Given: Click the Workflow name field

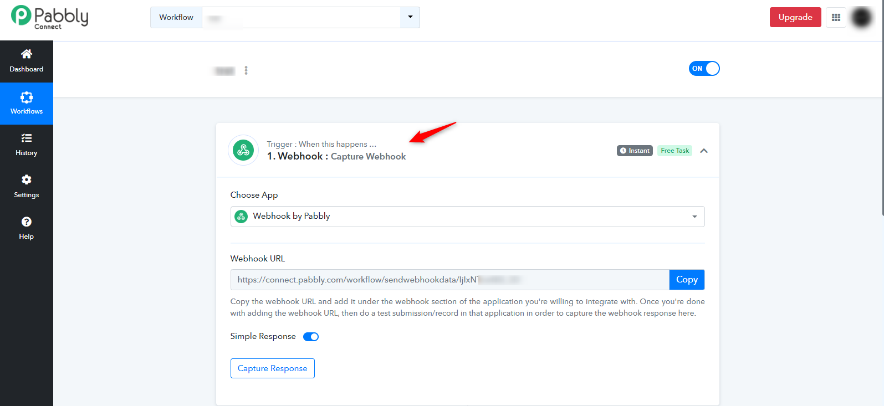Looking at the screenshot, I should pos(301,17).
